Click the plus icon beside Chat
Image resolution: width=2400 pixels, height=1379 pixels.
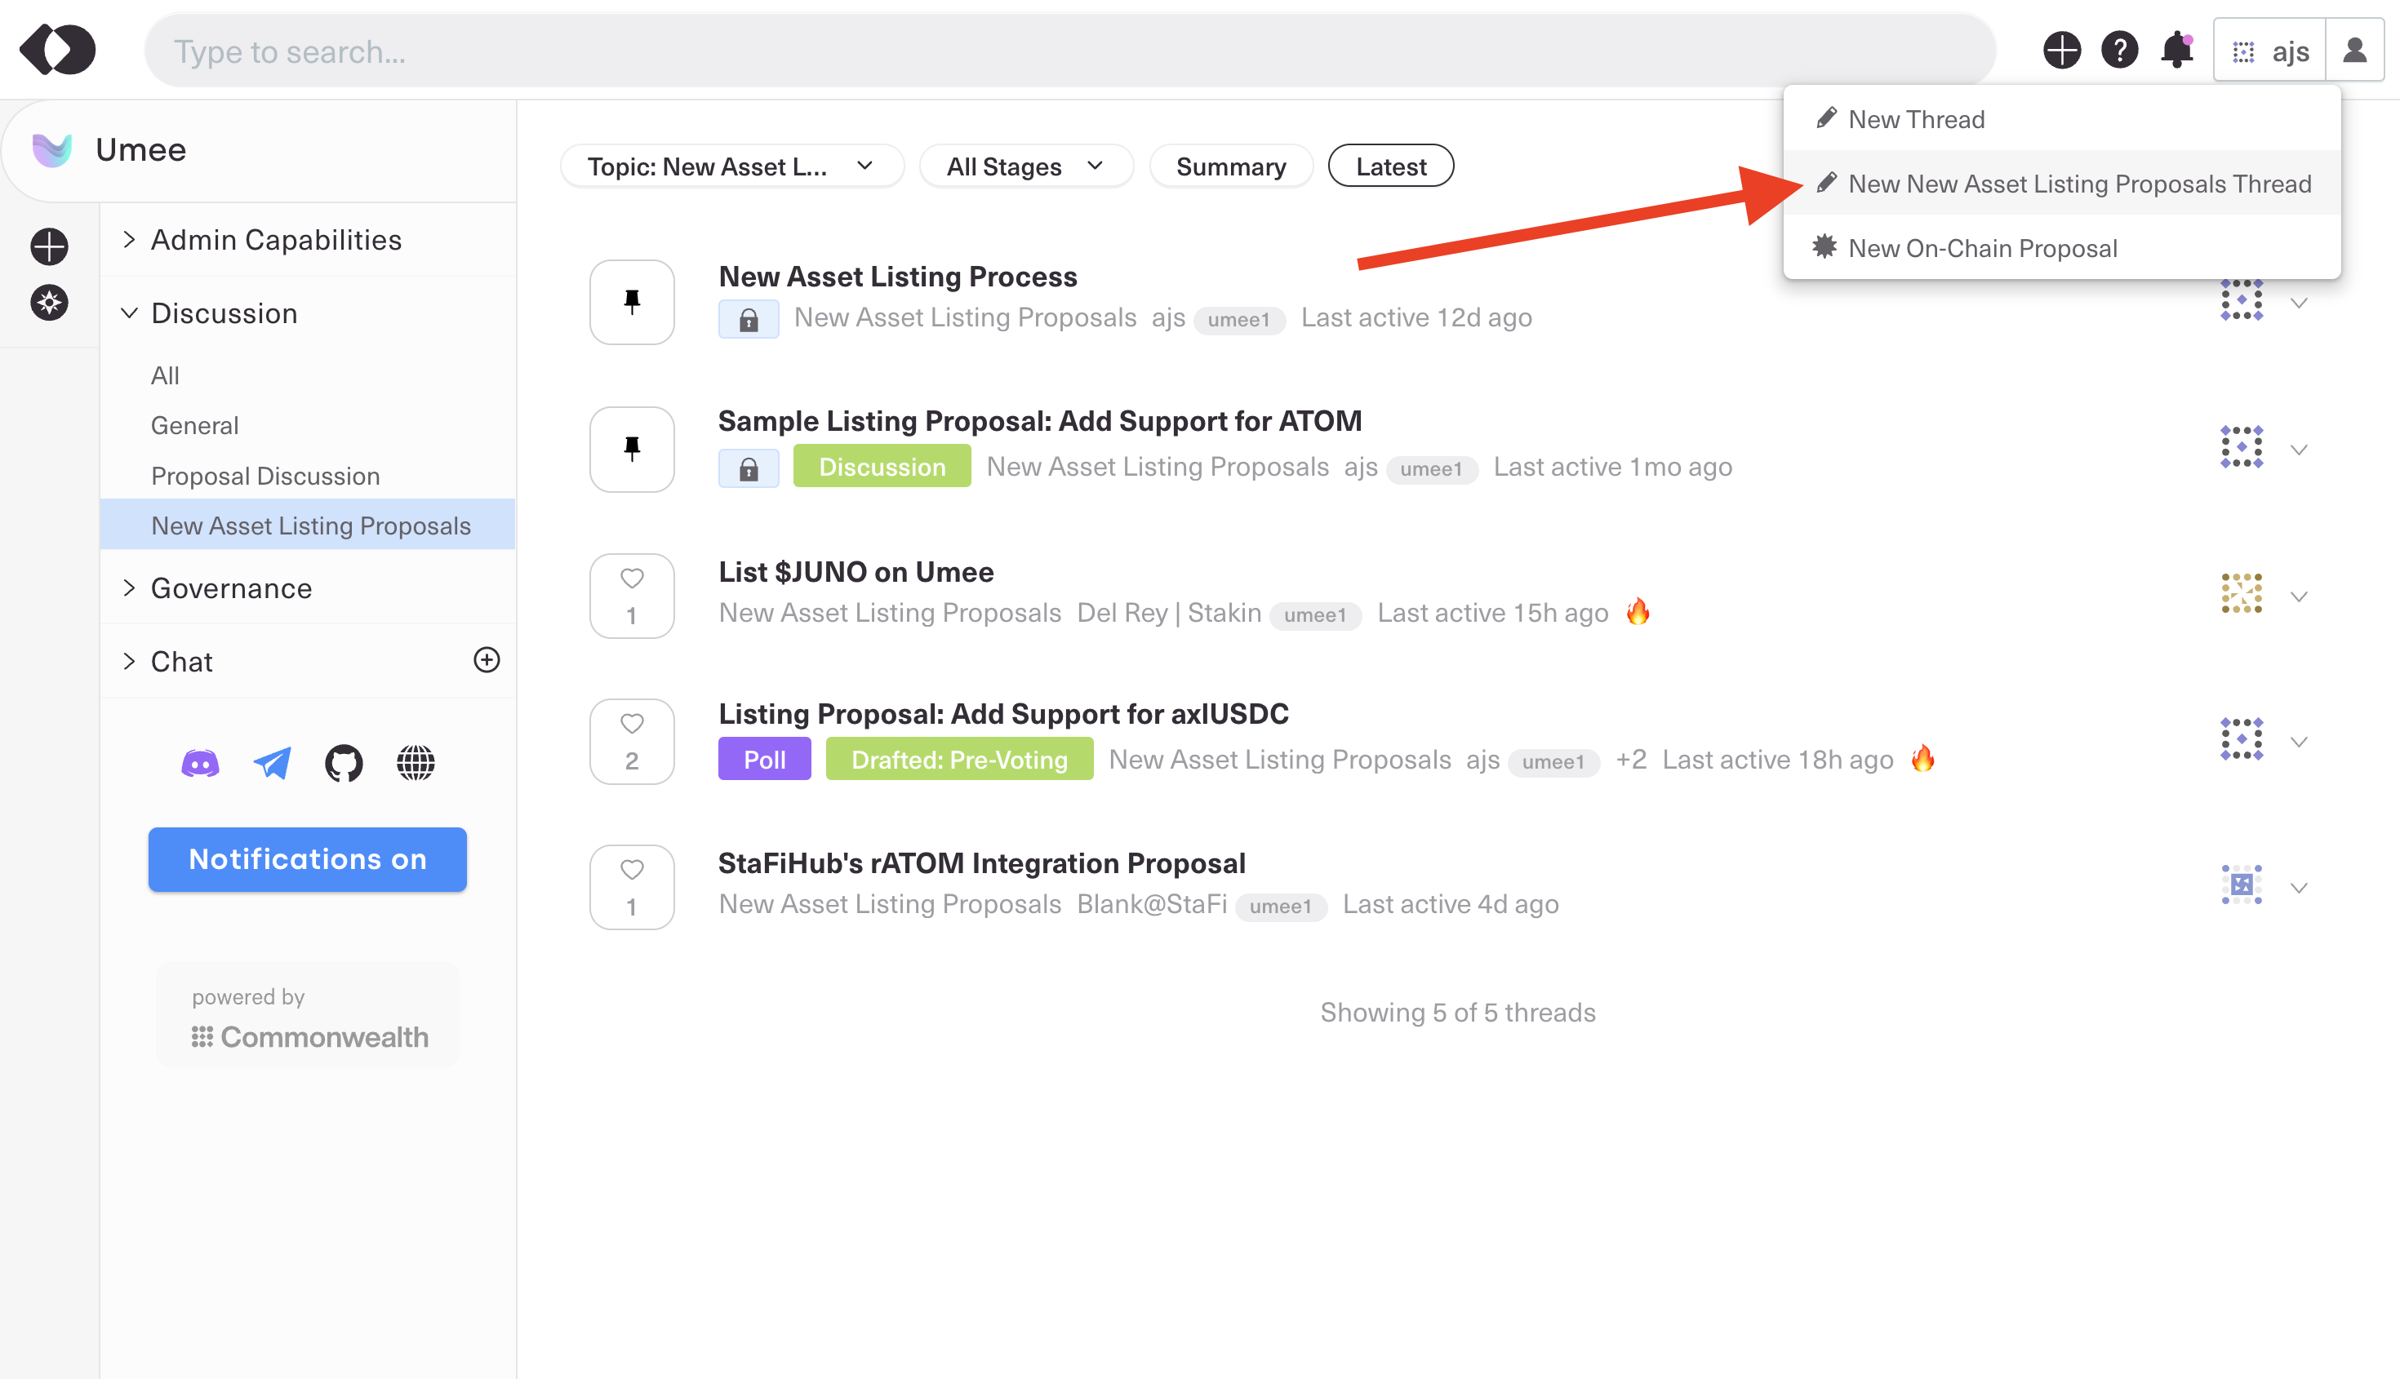point(486,660)
